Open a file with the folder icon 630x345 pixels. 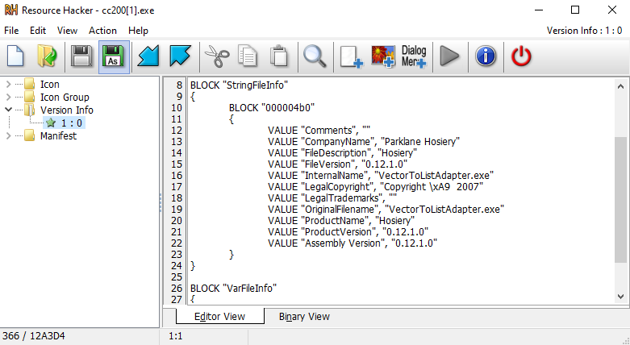pyautogui.click(x=47, y=56)
